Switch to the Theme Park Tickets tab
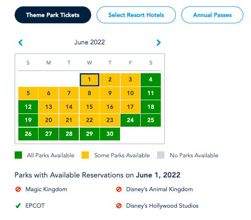The height and width of the screenshot is (220, 251). (53, 15)
